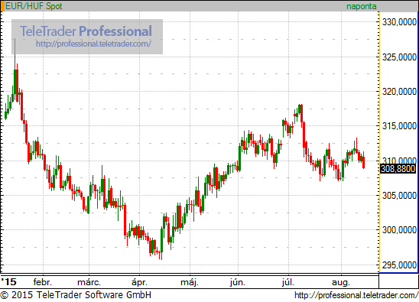Viewport: 419px width, 302px height.
Task: Click the '15 year label
Action: pyautogui.click(x=9, y=281)
